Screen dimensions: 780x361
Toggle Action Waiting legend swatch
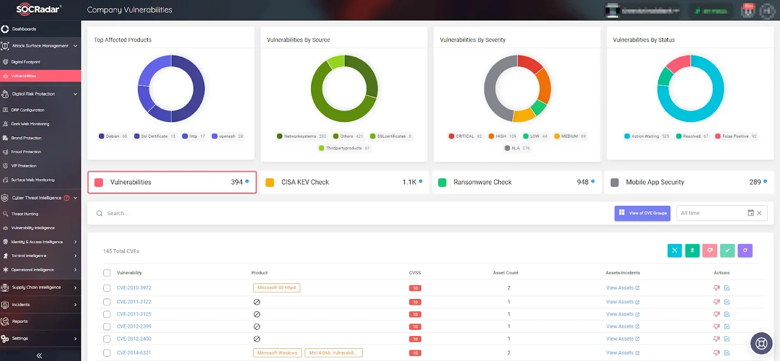coord(627,136)
